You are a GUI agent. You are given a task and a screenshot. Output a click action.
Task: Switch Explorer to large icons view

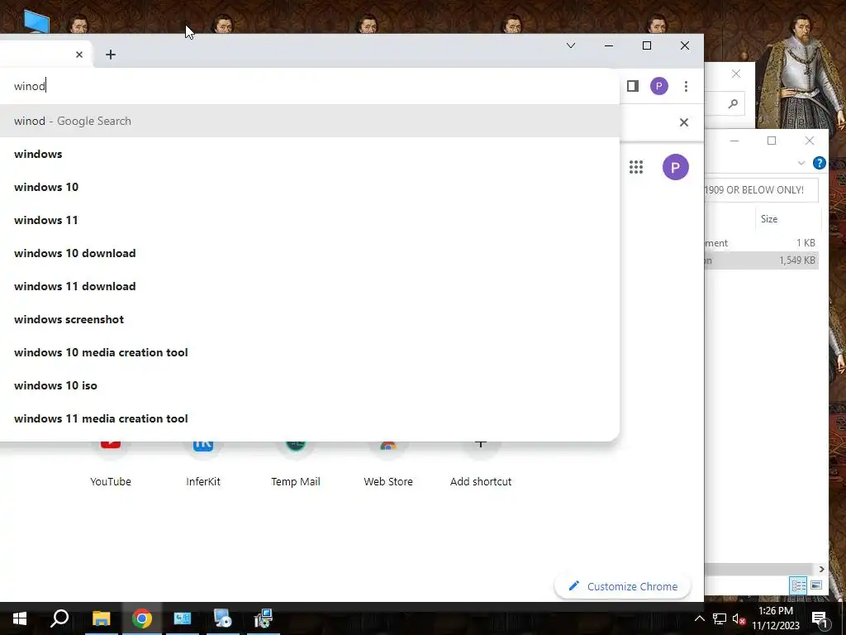coord(815,585)
